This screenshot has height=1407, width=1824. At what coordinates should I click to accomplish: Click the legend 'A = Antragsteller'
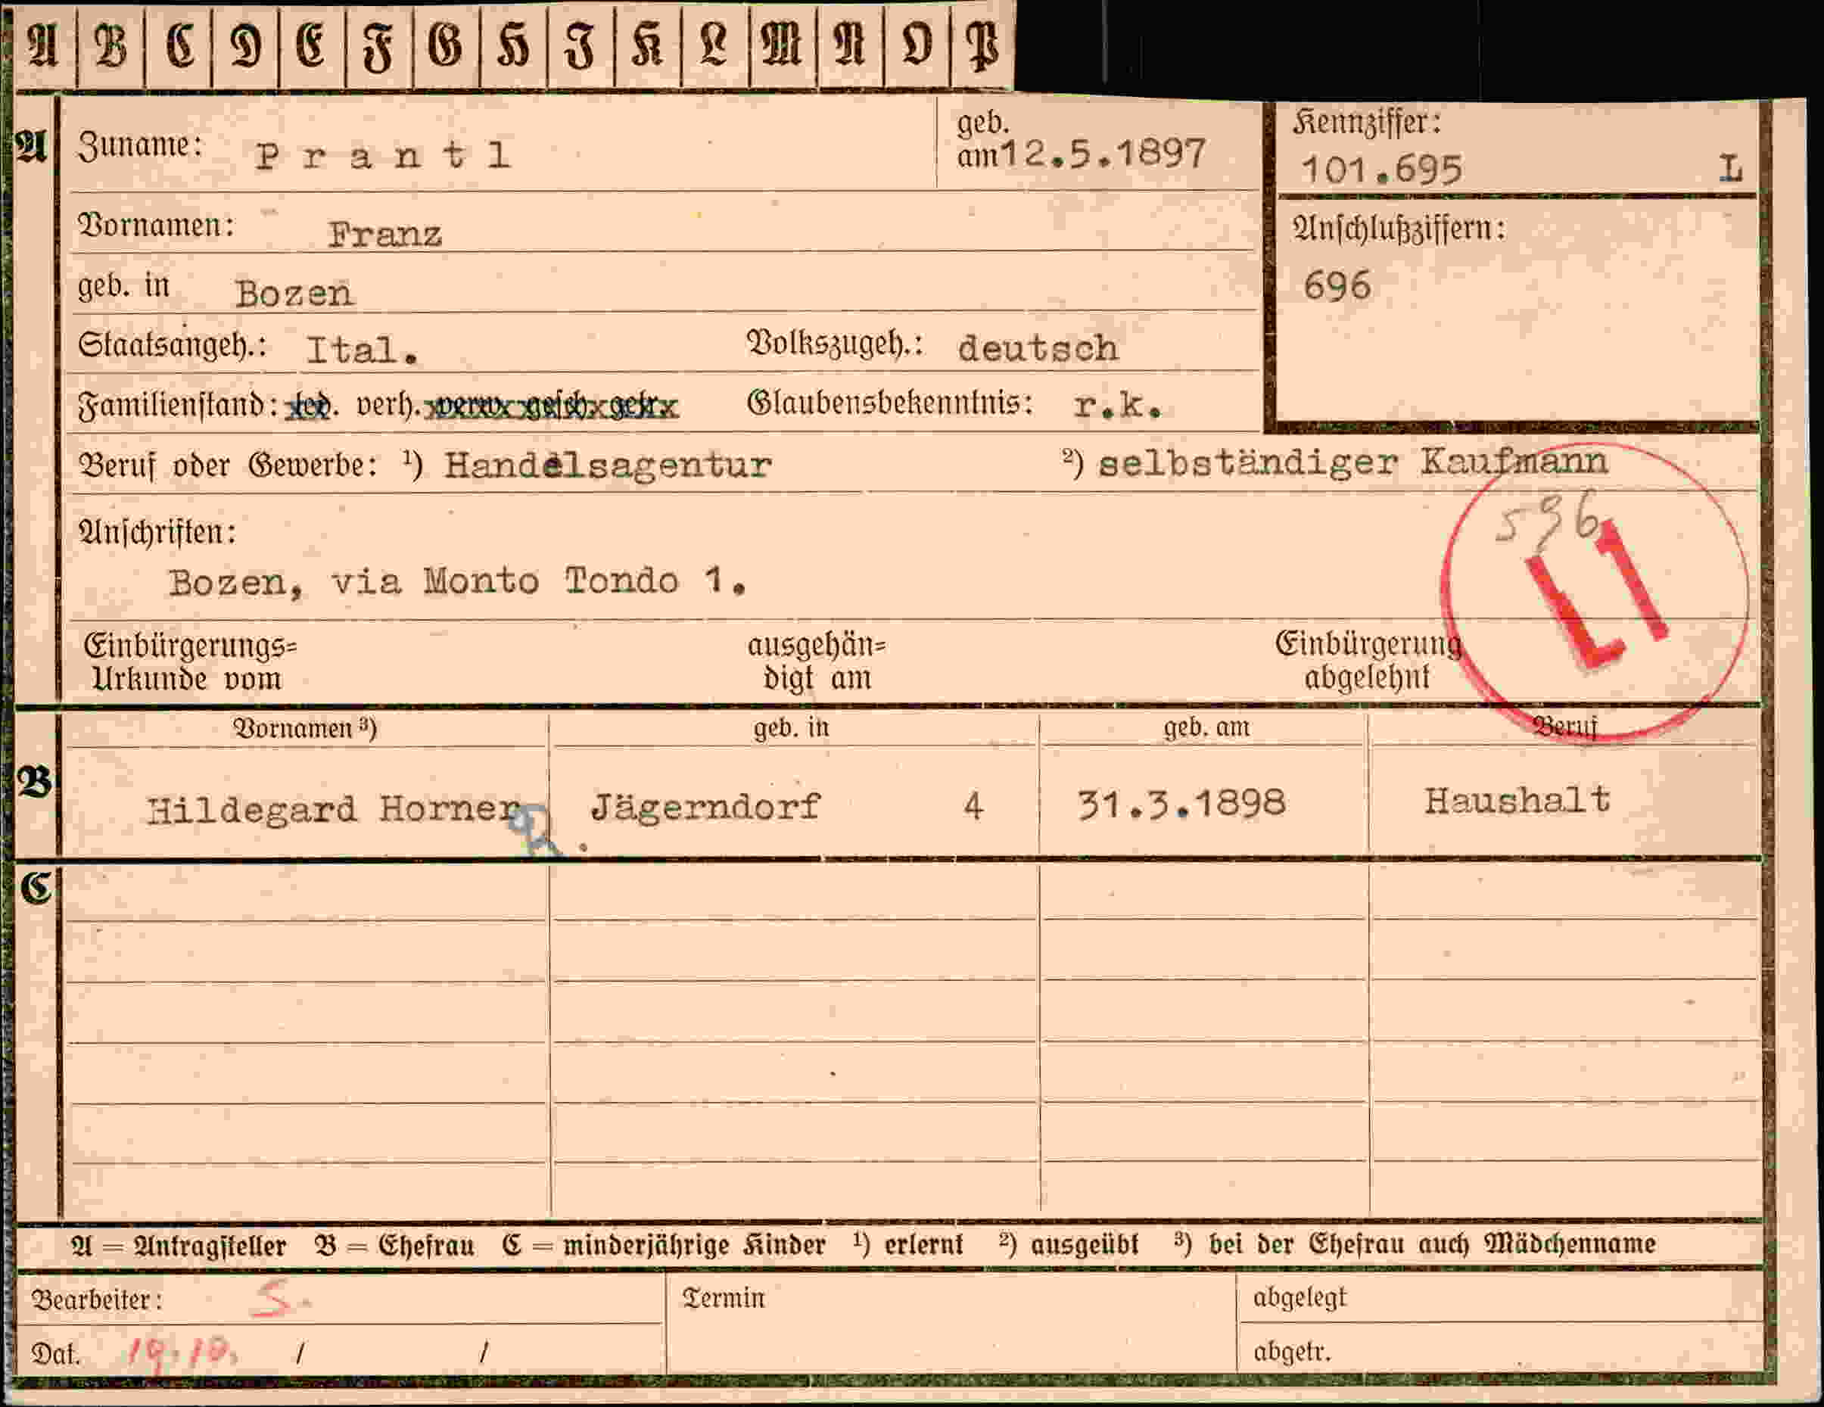coord(178,1247)
